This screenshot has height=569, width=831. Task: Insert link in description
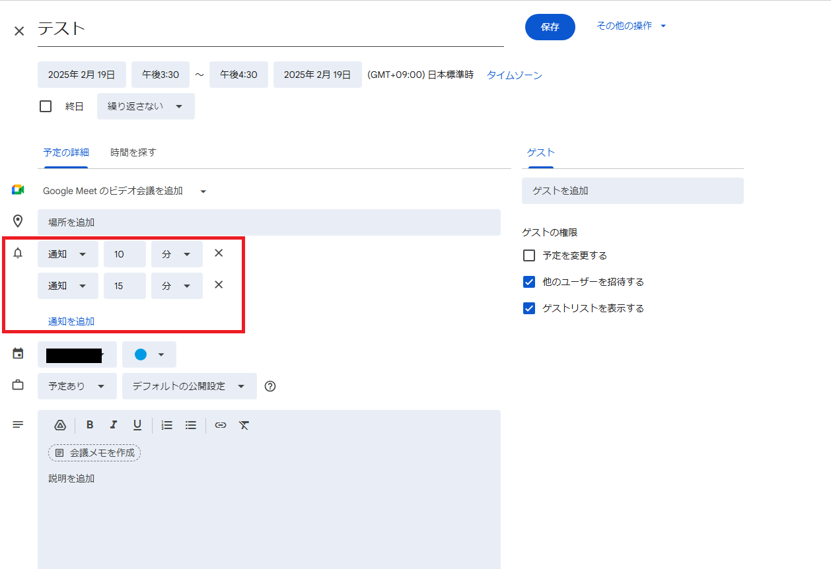click(221, 425)
